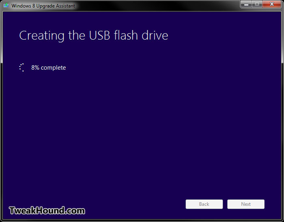Click the word "complete" beside the spinner
Image resolution: width=284 pixels, height=222 pixels.
53,68
